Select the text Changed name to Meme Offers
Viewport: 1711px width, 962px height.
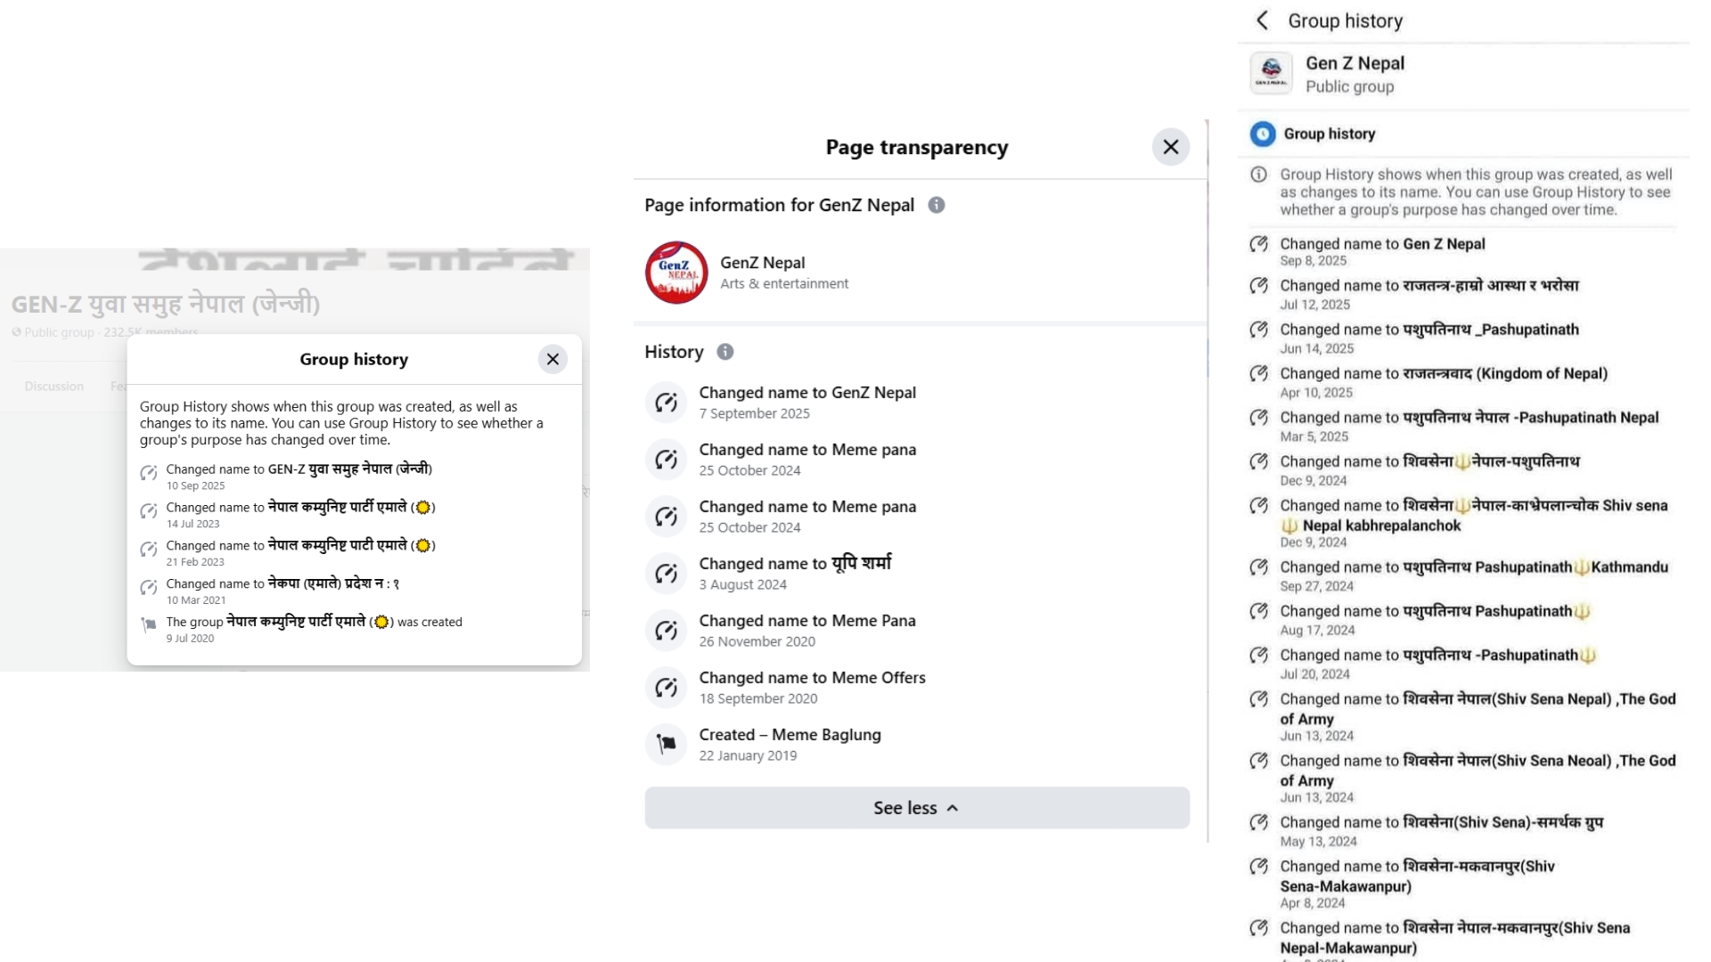813,678
